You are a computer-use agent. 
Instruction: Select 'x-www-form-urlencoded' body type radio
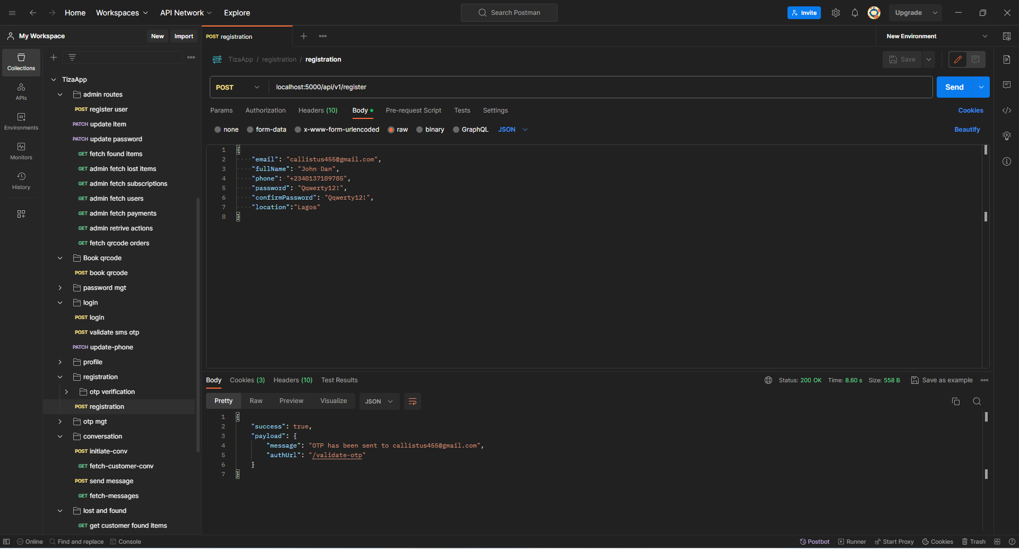(x=298, y=130)
